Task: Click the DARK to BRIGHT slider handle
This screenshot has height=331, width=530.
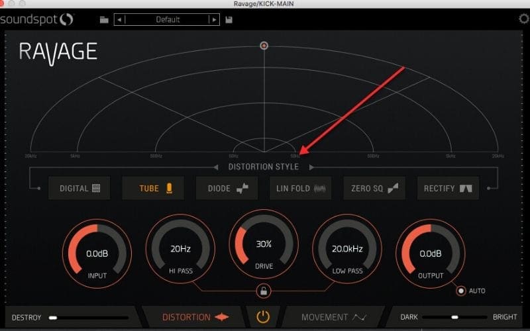Action: point(454,317)
